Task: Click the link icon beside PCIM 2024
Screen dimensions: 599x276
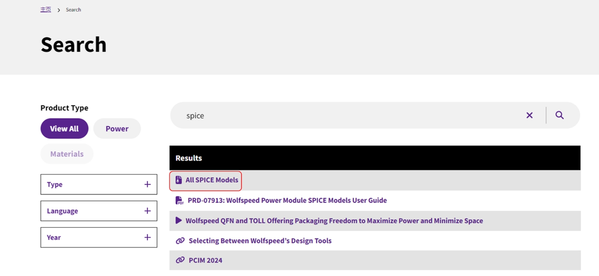Action: click(x=180, y=260)
